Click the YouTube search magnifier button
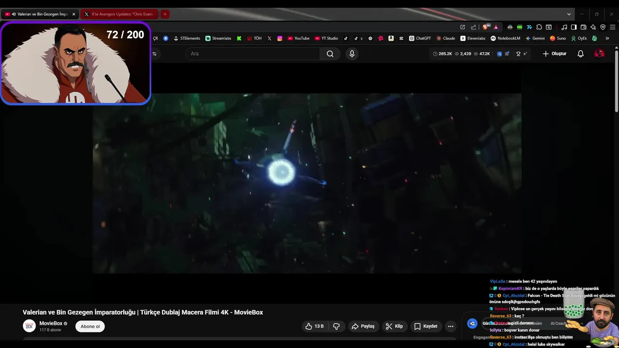 (x=330, y=54)
